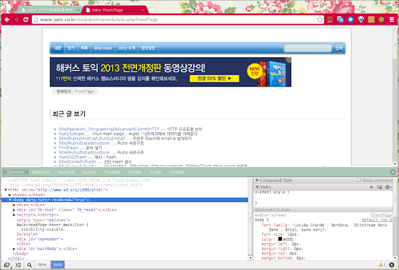Screen dimensions: 399x270
Task: Bookmark page with star icon
Action: (320, 19)
